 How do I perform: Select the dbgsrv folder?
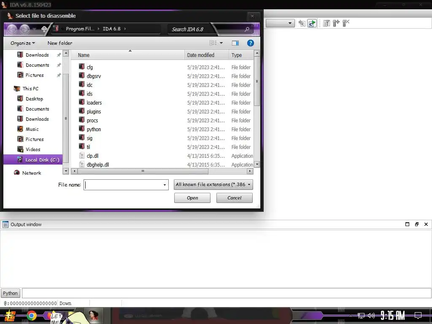click(x=94, y=76)
